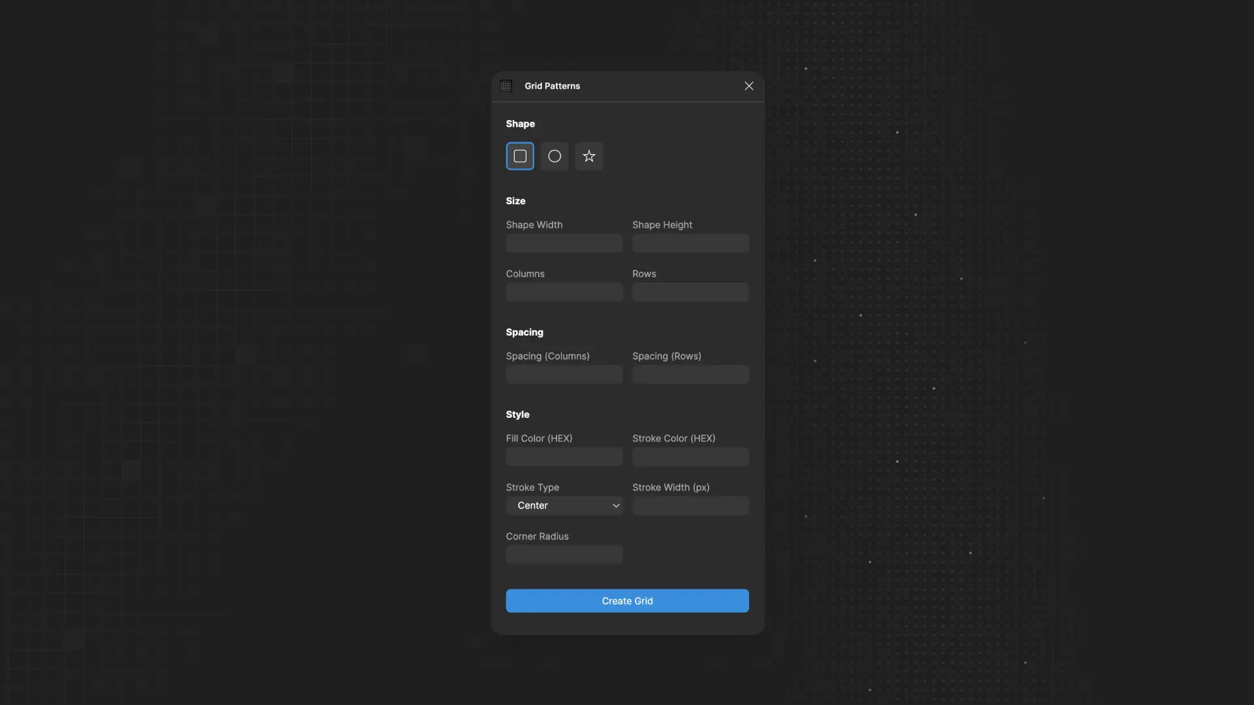The width and height of the screenshot is (1254, 705).
Task: Select the Spacing (Rows) input
Action: 691,375
